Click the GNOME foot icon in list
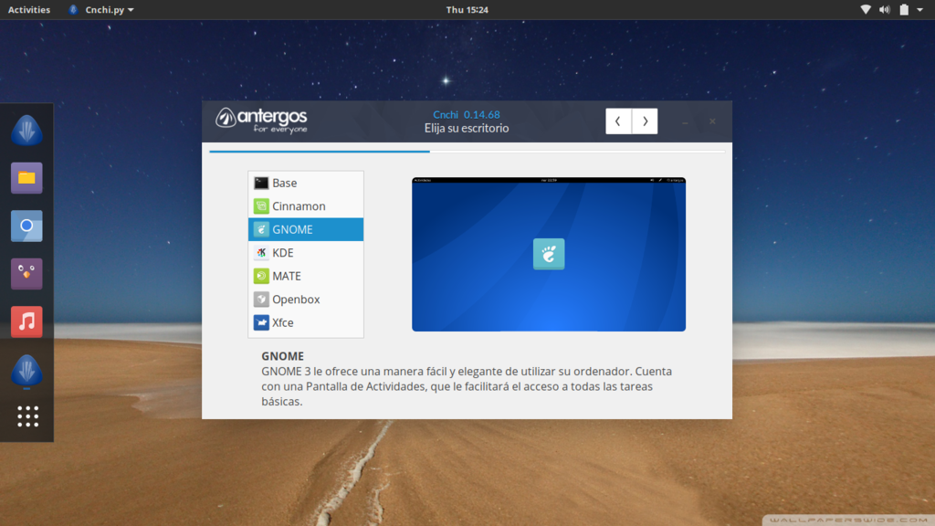 coord(261,229)
